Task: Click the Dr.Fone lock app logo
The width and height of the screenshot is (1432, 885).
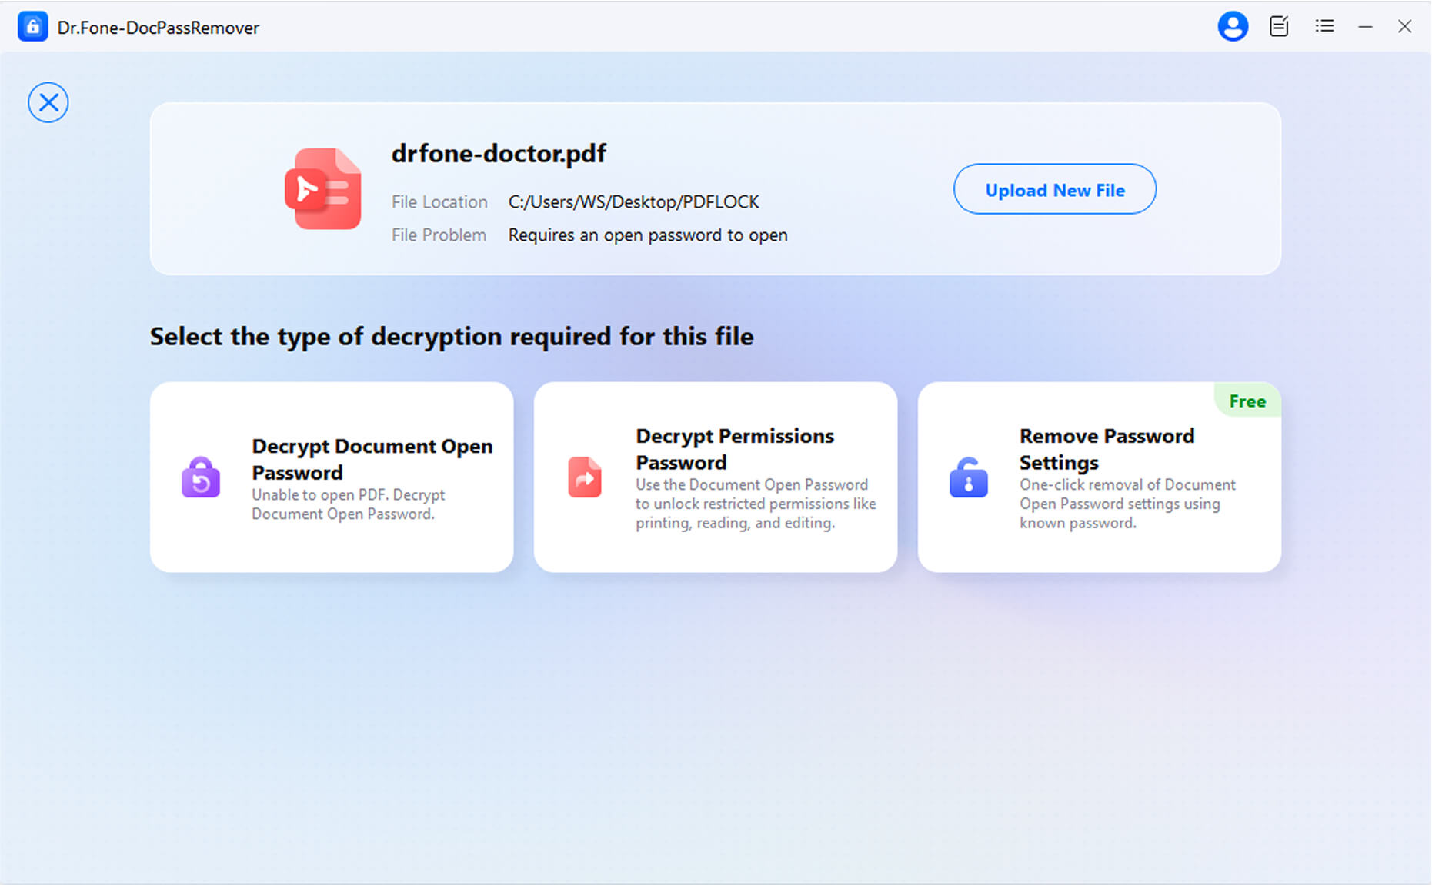Action: click(32, 27)
